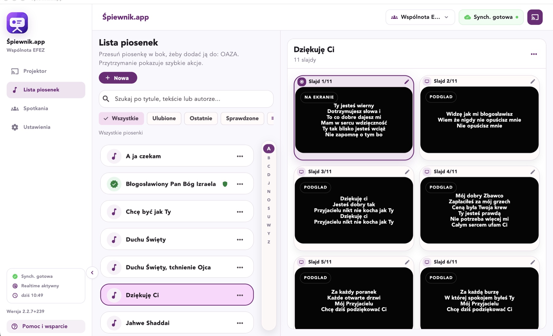Screen dimensions: 553x336
Task: Jump to letter D in alphabet index
Action: [x=269, y=175]
